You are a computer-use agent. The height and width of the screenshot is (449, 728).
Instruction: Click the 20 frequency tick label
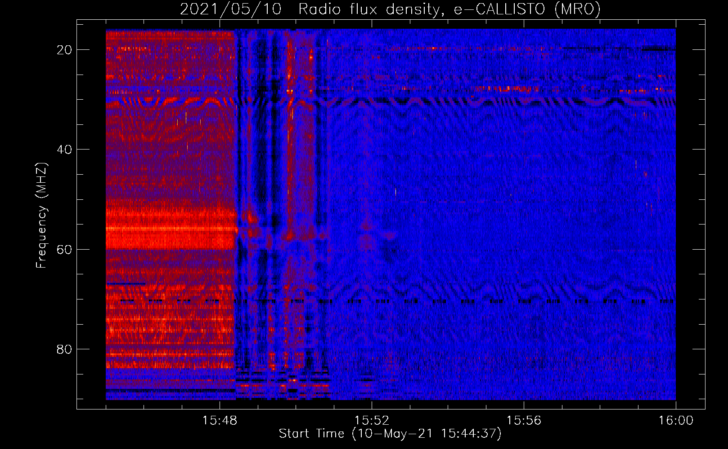pos(64,50)
